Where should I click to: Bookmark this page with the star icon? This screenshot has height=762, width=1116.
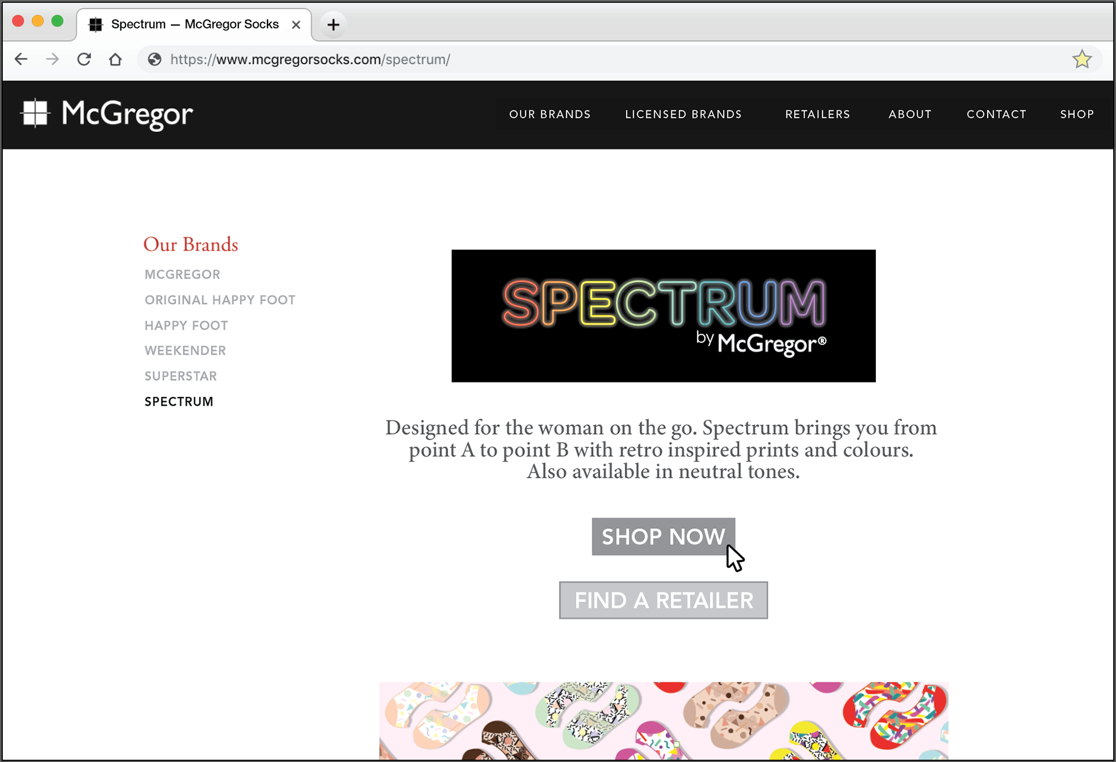click(x=1082, y=59)
